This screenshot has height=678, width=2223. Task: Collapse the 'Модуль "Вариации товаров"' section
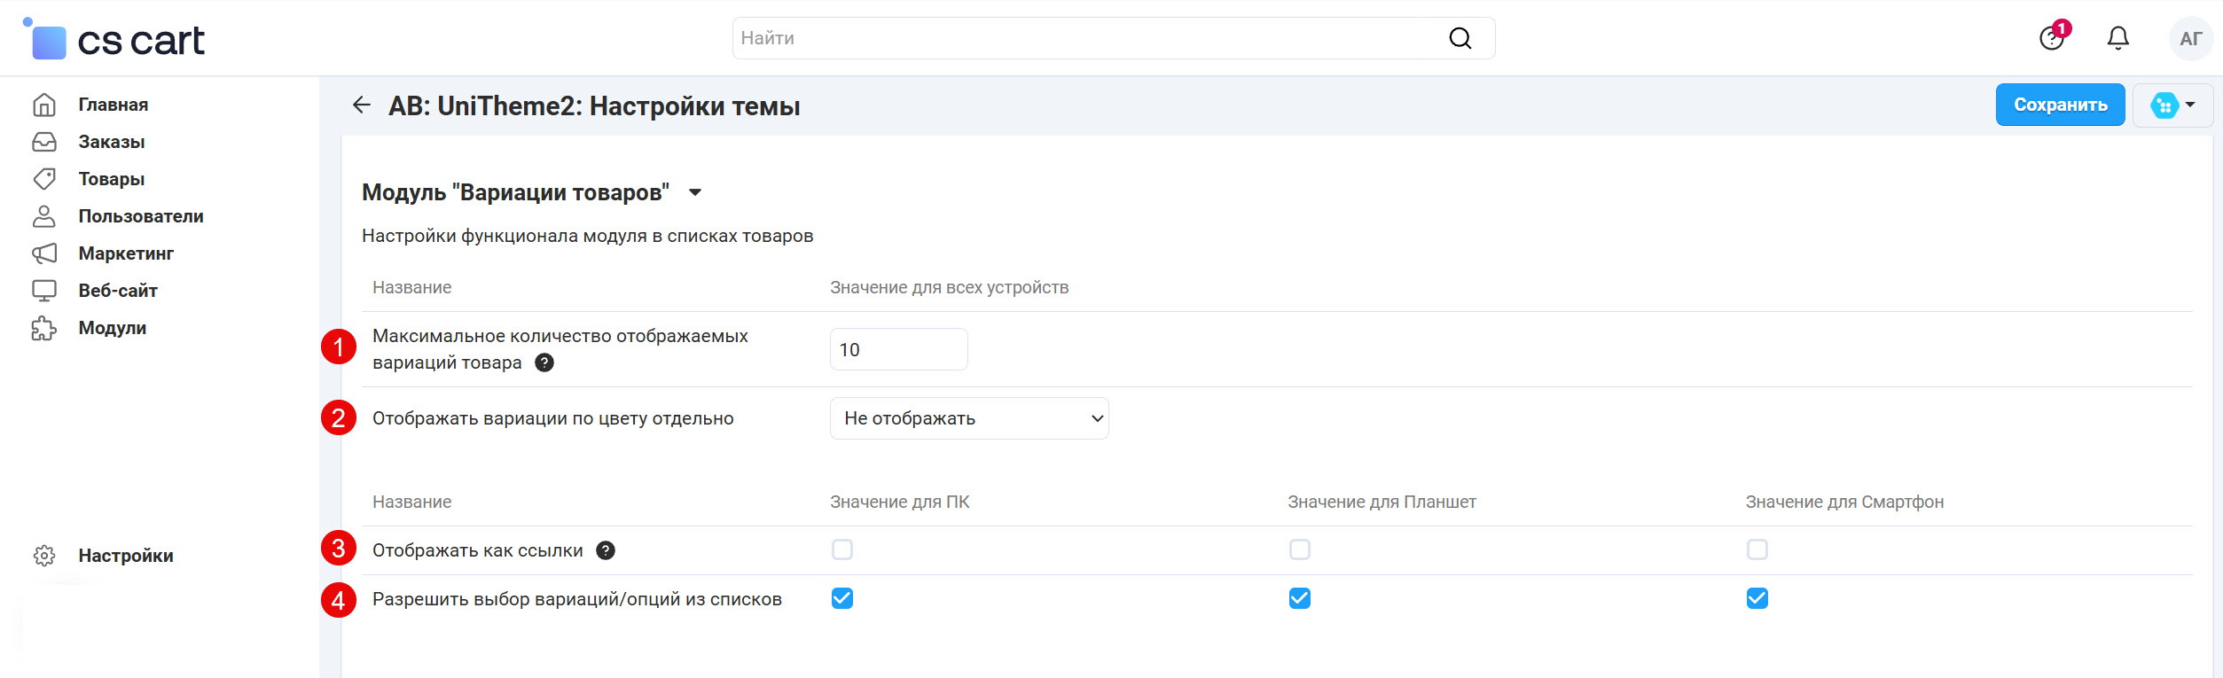tap(695, 192)
